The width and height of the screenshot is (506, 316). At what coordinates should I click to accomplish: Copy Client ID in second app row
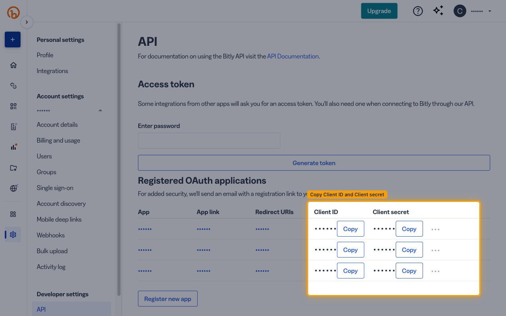click(350, 250)
